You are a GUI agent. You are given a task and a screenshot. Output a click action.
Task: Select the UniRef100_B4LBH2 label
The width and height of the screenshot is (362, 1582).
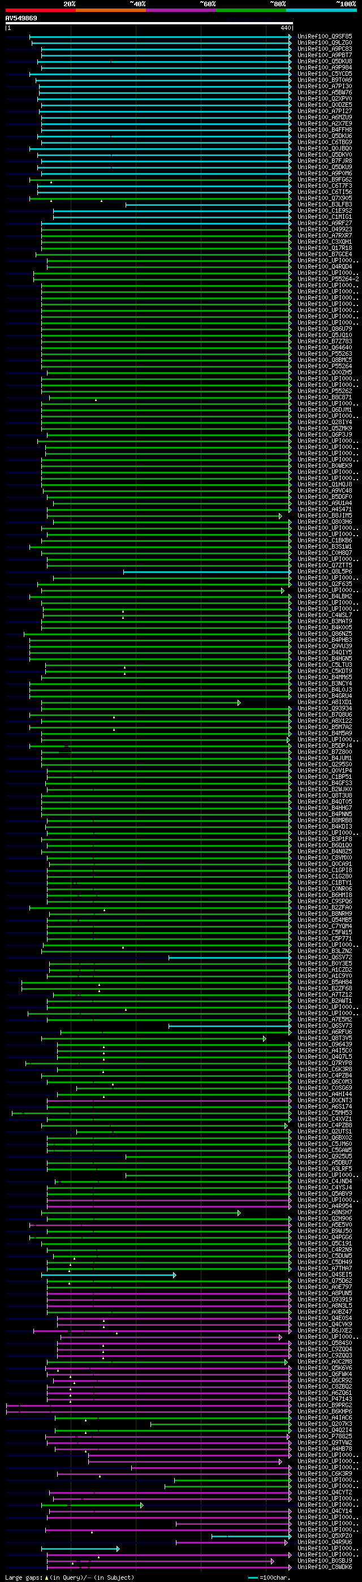tap(325, 596)
